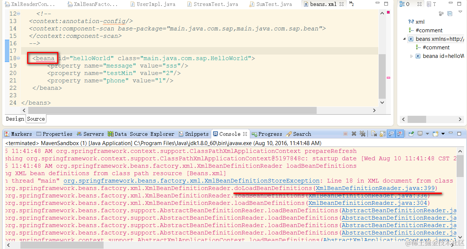Switch to the Progress tab
Viewport: 467px width, 249px height.
coord(267,134)
